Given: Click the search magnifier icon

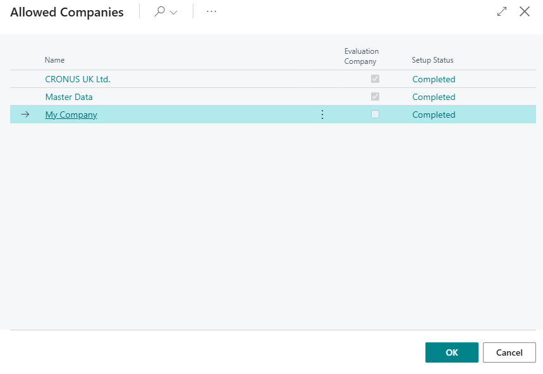Looking at the screenshot, I should click(160, 11).
